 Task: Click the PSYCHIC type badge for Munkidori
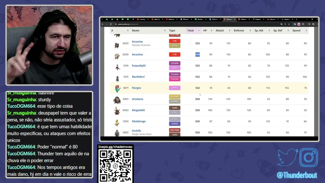click(x=175, y=79)
